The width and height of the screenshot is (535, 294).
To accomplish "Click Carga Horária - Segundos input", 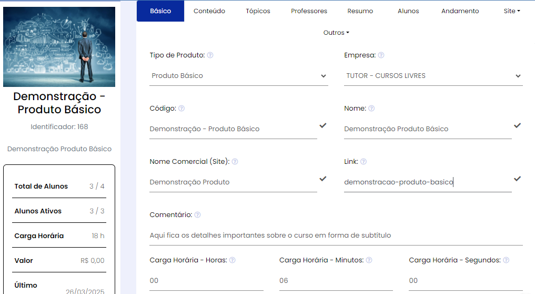I will point(466,281).
